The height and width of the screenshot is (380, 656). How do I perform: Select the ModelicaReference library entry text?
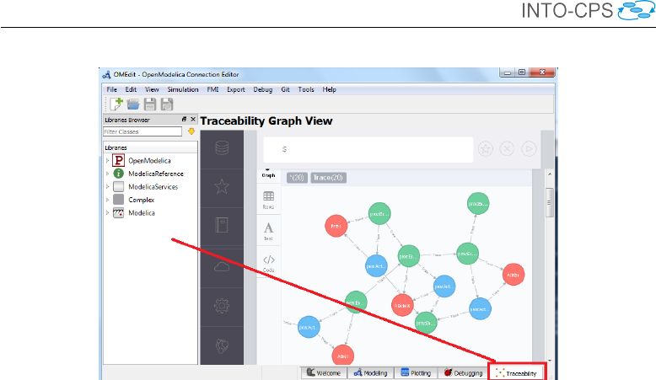tap(156, 174)
